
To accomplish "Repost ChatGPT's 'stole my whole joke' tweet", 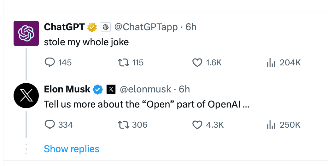I will [131, 62].
